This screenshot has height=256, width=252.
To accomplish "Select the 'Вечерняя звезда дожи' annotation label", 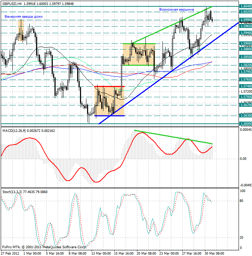I will (x=23, y=17).
